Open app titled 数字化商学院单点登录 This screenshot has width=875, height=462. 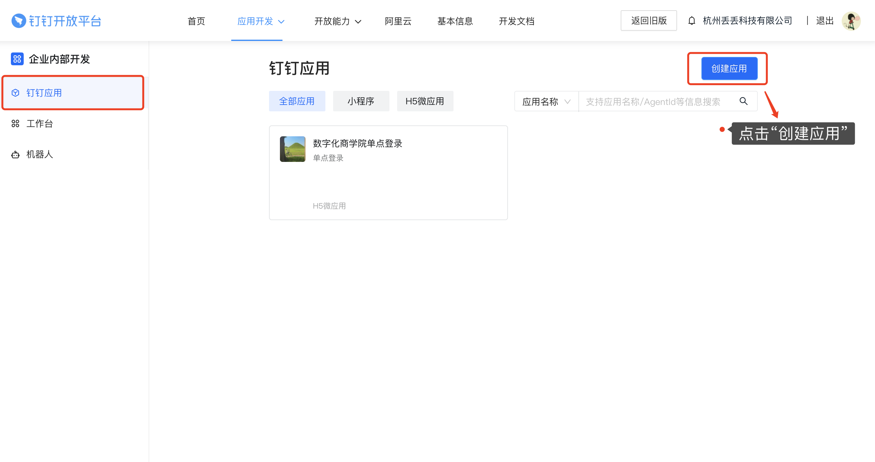pos(357,143)
